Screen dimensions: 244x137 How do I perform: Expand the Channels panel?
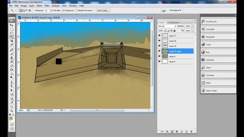tap(218, 75)
